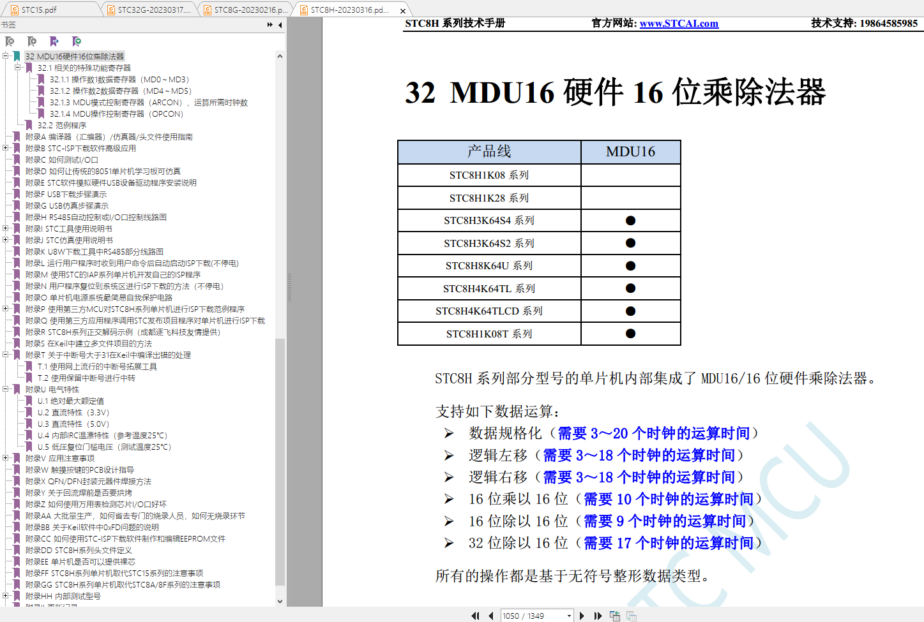The width and height of the screenshot is (924, 622).
Task: Click the bookmarks scrollbar down arrow
Action: tap(280, 601)
